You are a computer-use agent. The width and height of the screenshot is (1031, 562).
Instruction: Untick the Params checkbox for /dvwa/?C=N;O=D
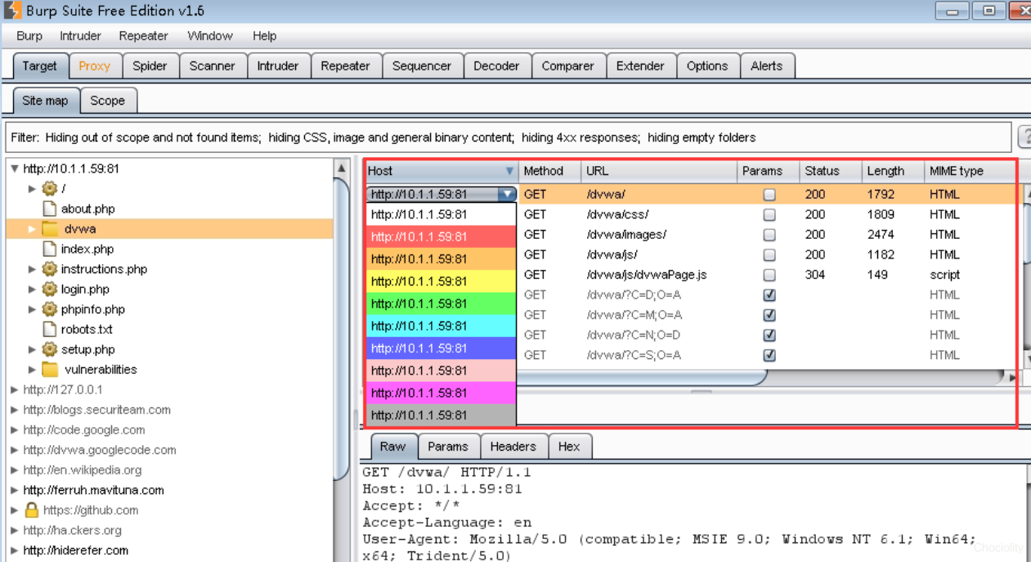769,335
